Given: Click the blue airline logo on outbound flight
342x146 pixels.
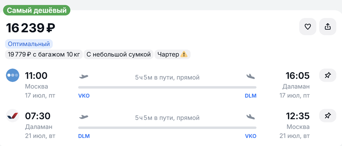Looking at the screenshot, I should (x=13, y=75).
